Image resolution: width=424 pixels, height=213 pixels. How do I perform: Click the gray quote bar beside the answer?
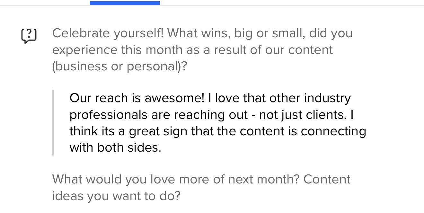pyautogui.click(x=53, y=123)
